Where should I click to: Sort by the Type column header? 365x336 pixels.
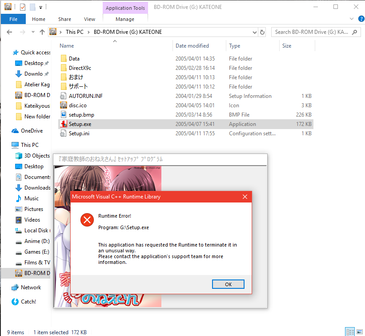(234, 46)
